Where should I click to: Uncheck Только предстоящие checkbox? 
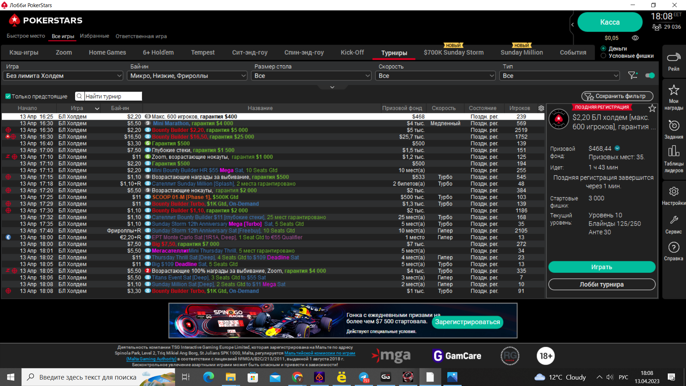pos(8,96)
